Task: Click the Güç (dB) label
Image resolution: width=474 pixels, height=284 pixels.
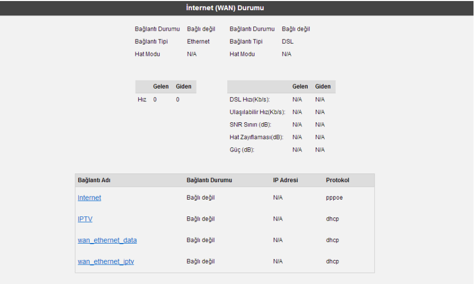Action: coord(242,150)
